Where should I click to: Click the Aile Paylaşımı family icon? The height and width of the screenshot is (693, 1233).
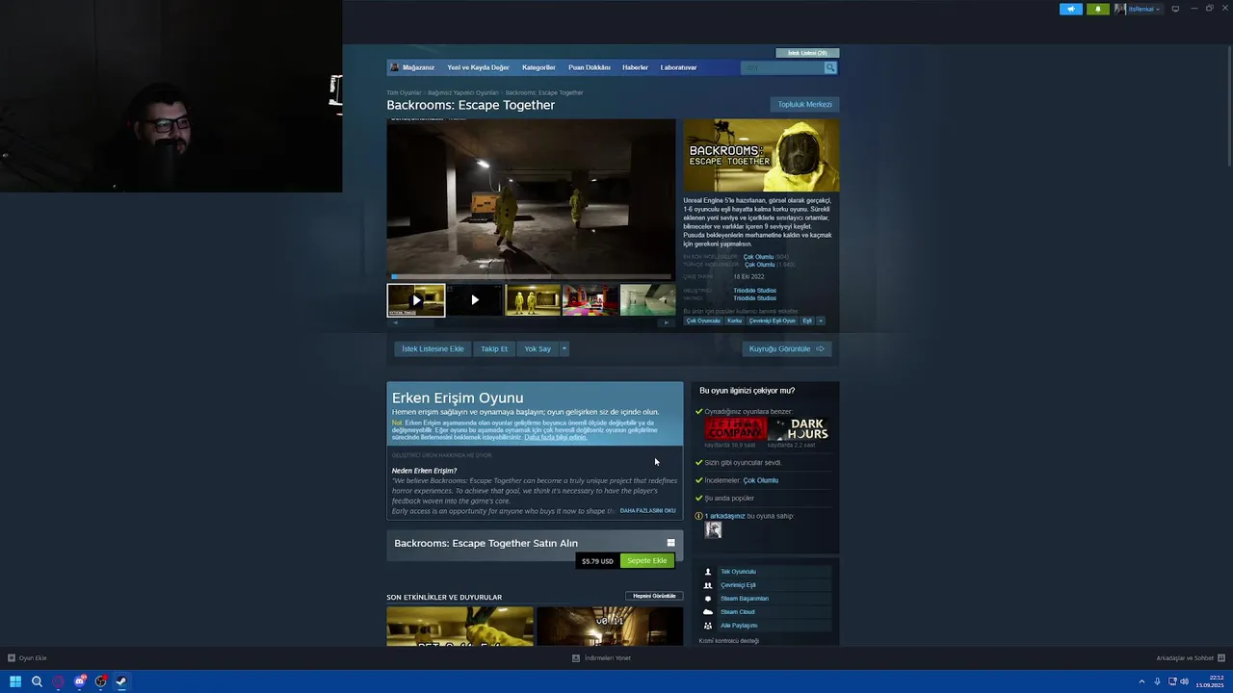pyautogui.click(x=708, y=626)
